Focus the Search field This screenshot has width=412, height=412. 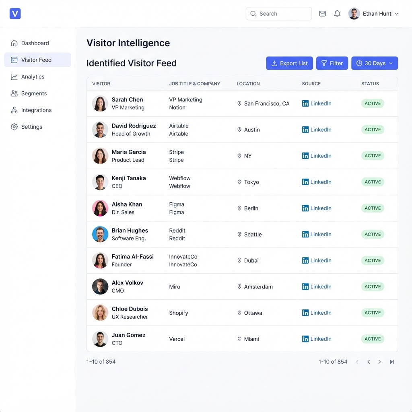pos(279,14)
